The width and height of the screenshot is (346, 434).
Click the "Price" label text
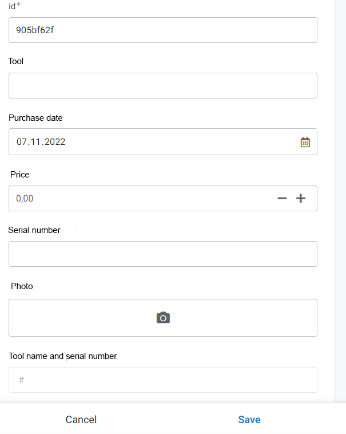pos(20,175)
